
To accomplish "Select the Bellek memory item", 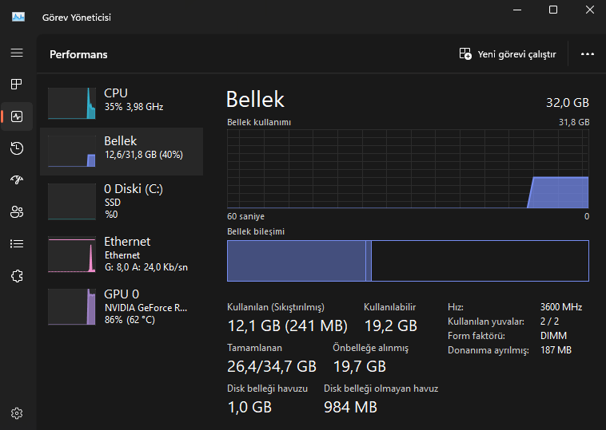I will point(122,148).
